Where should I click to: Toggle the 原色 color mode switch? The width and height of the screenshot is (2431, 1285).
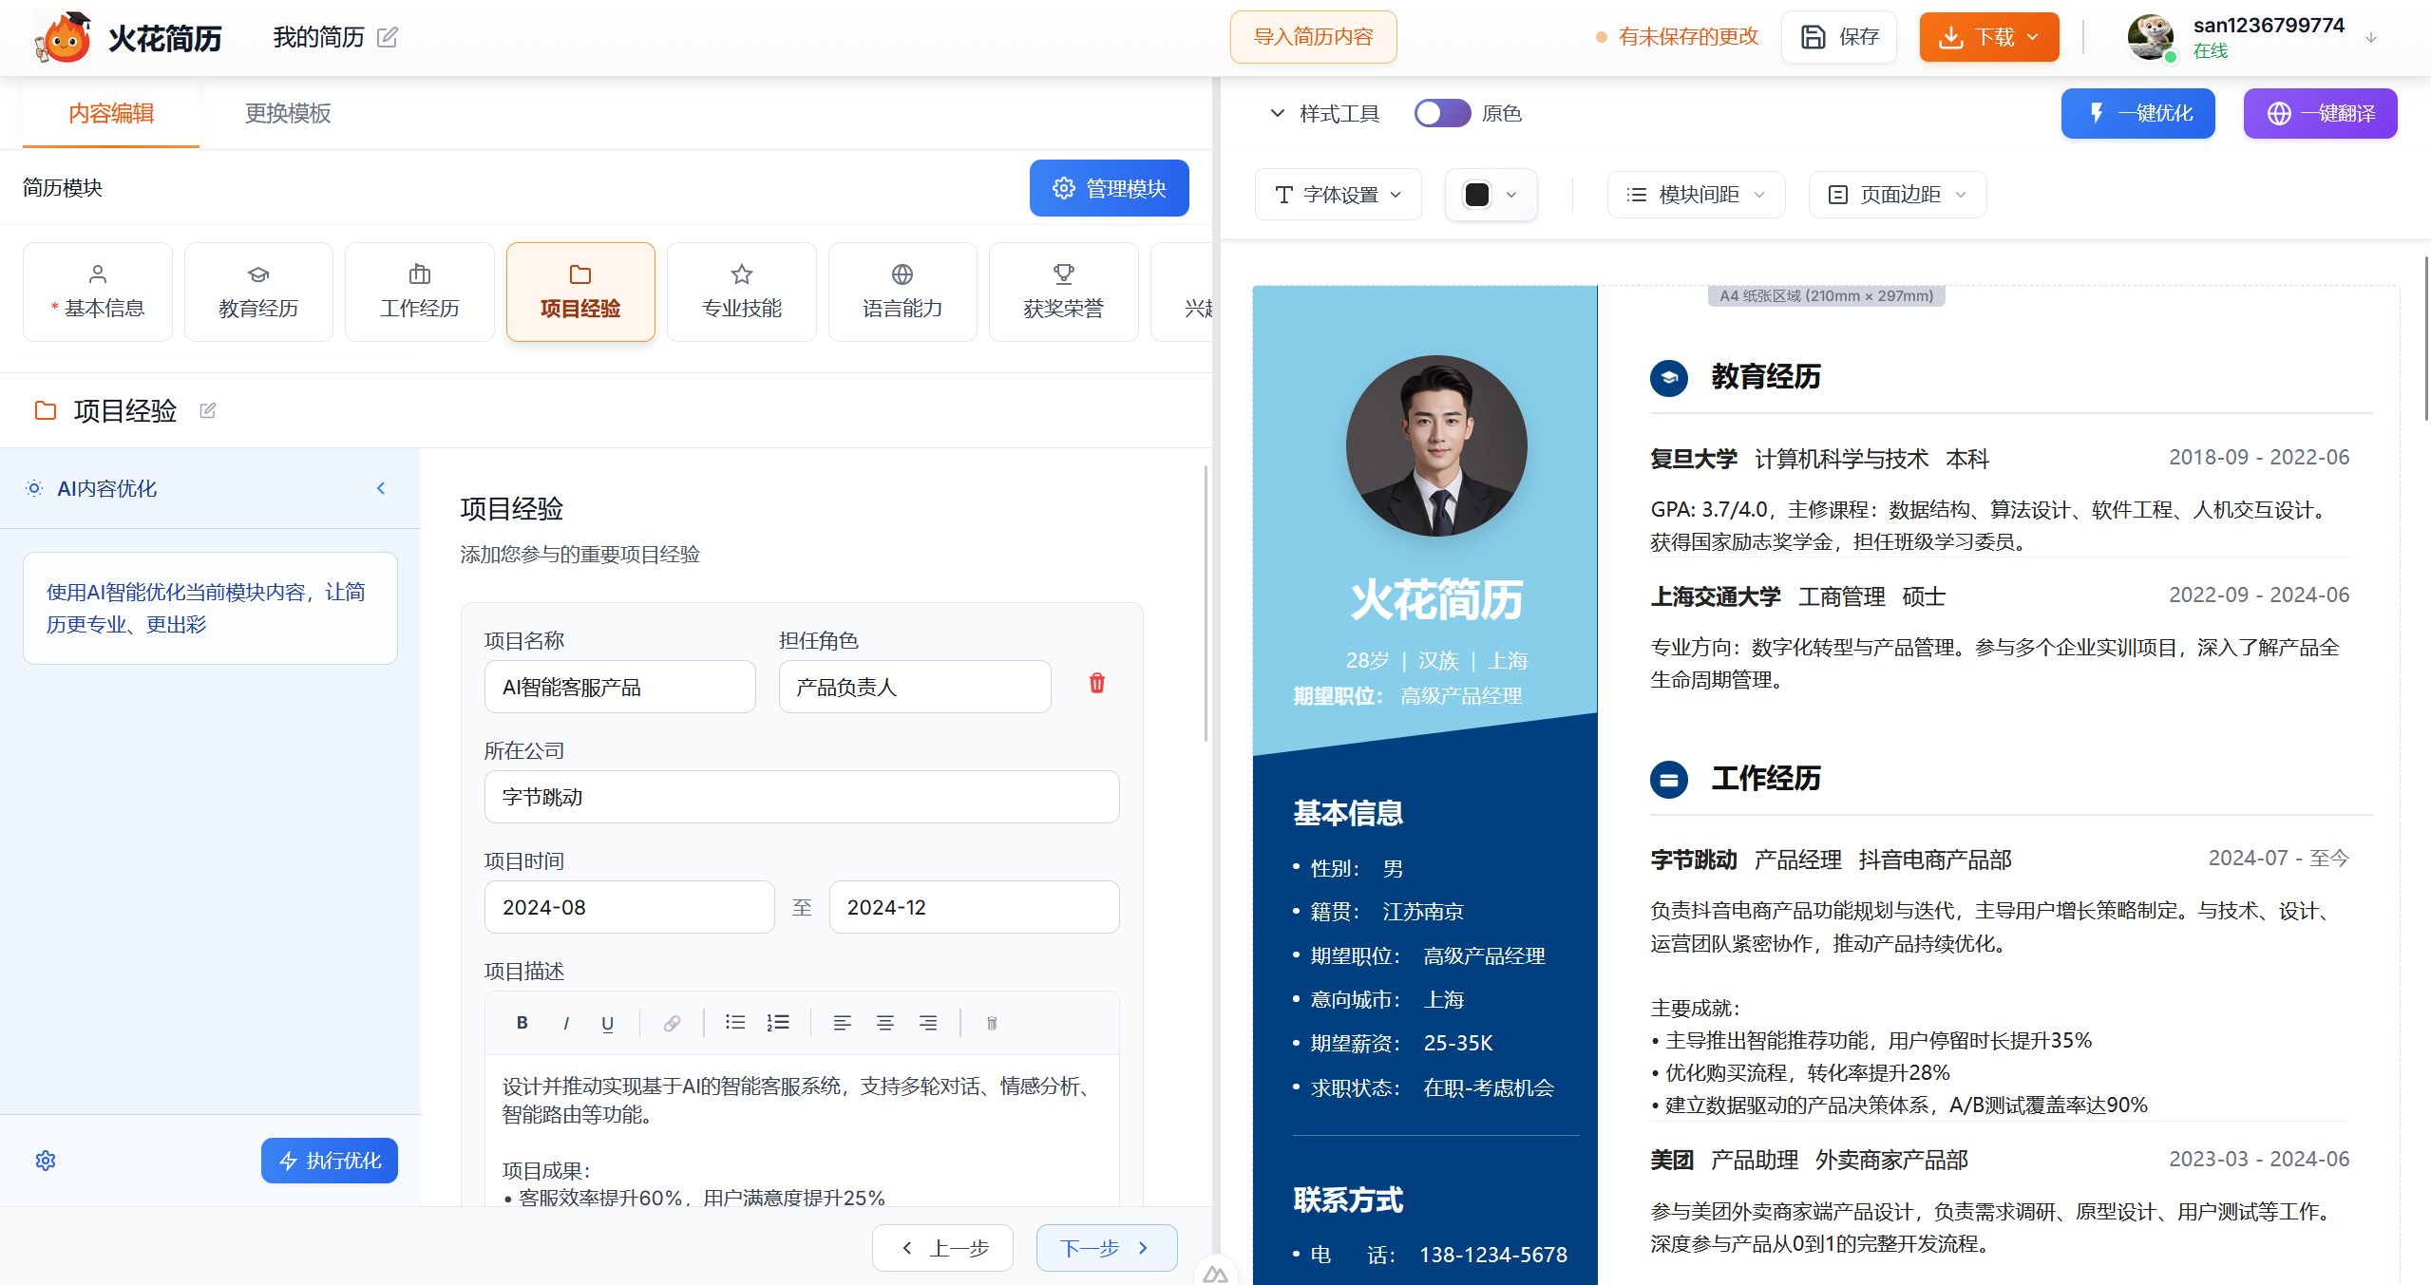point(1442,112)
